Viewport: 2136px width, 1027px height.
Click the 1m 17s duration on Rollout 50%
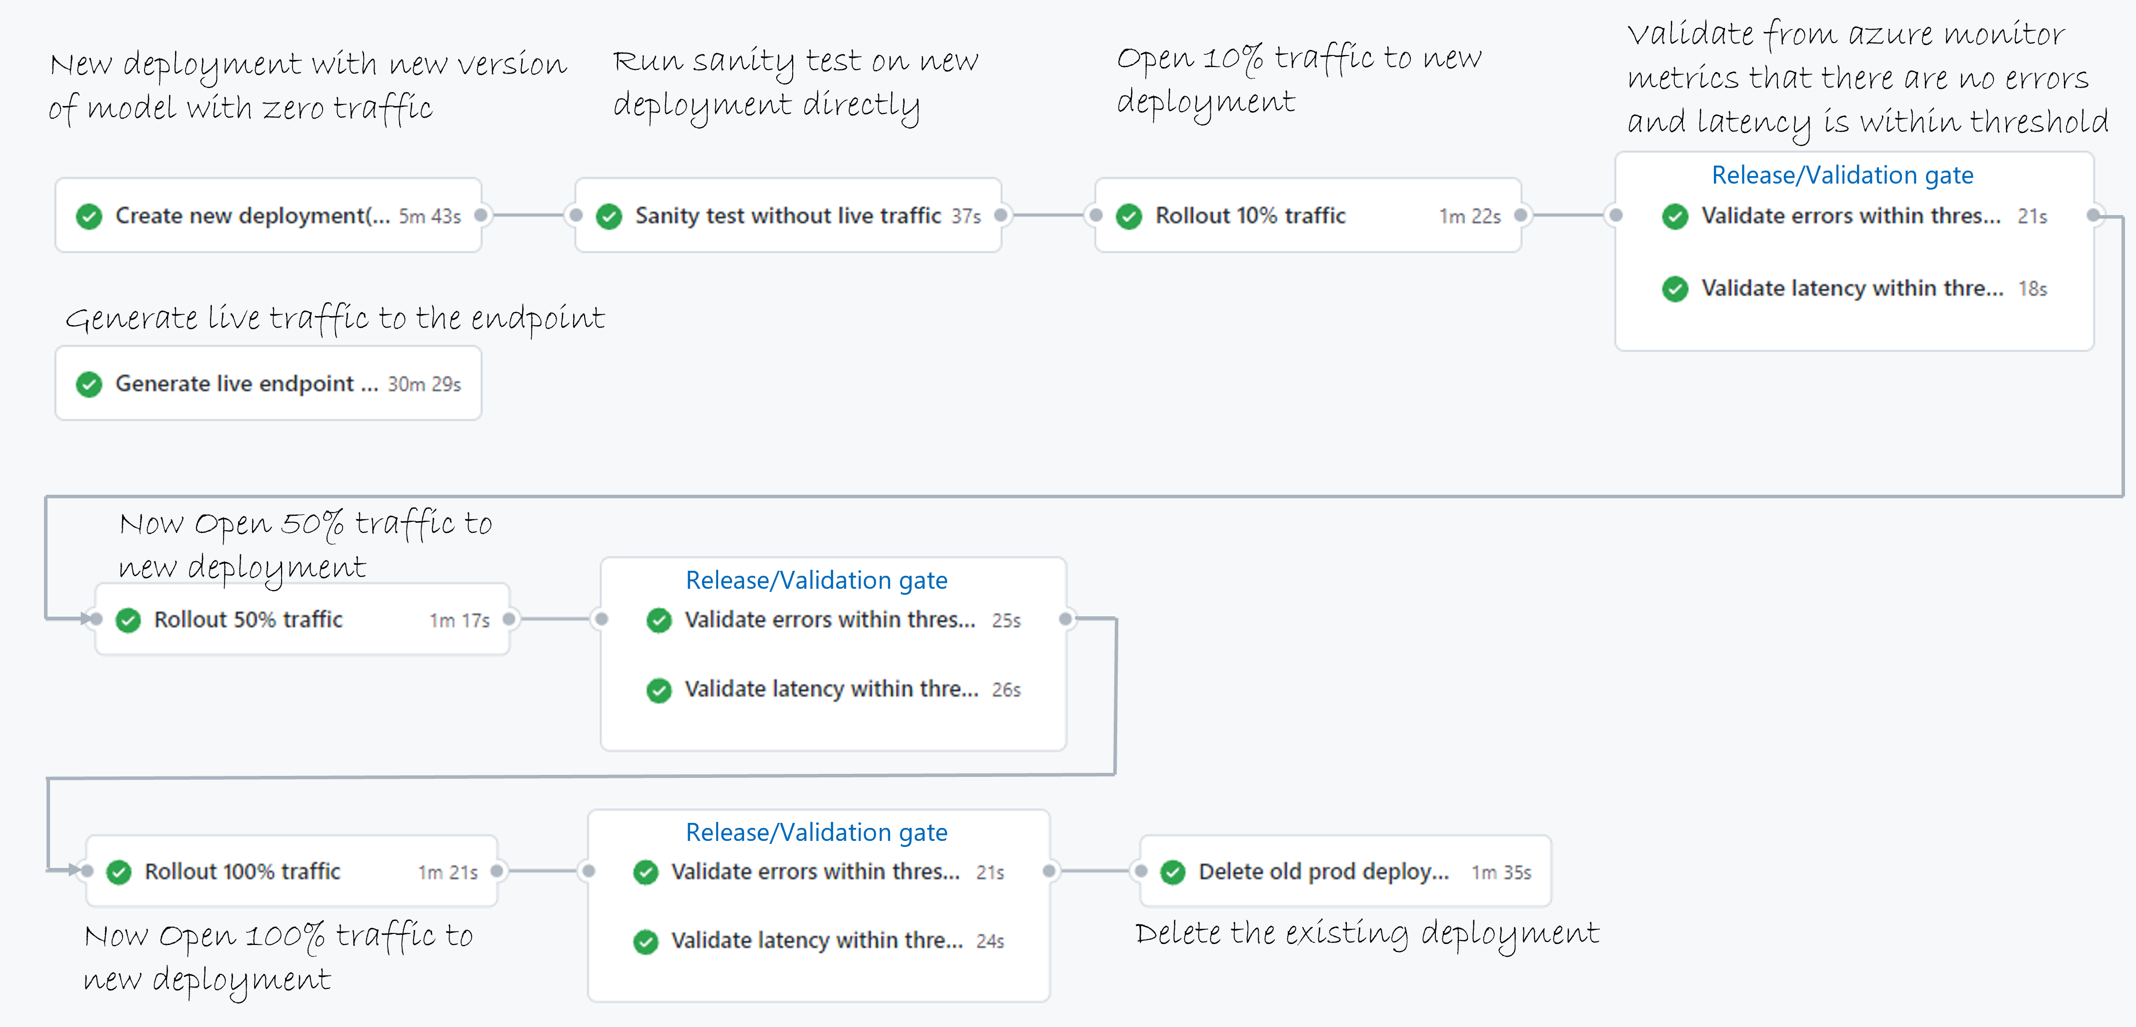(x=460, y=620)
